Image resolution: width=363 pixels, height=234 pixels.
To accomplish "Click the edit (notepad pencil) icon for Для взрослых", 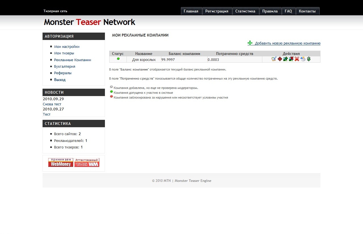I will point(274,59).
